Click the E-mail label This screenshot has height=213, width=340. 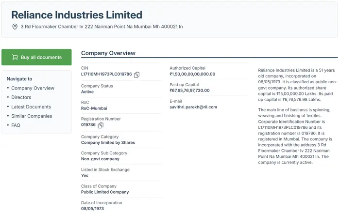click(176, 101)
